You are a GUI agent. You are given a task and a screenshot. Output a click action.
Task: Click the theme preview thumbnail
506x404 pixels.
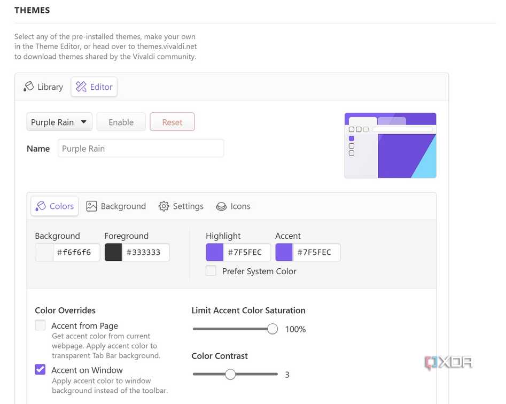[x=391, y=145]
